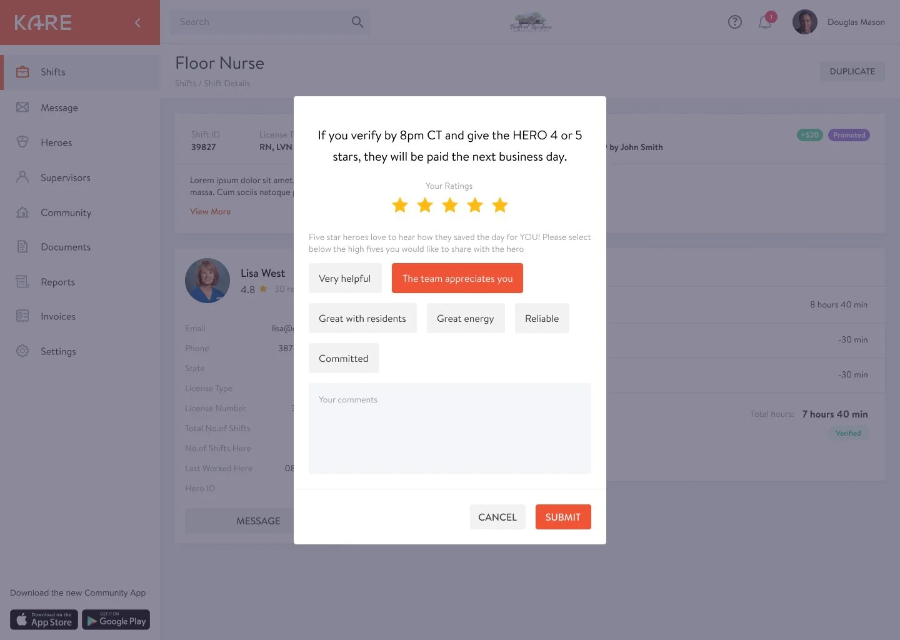The image size is (900, 640).
Task: Click the 7 hours 40 min total
Action: coord(835,414)
